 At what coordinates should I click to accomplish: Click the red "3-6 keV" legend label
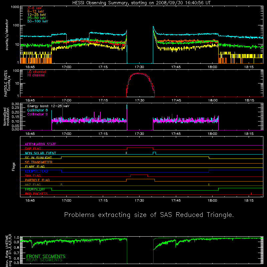pos(35,8)
